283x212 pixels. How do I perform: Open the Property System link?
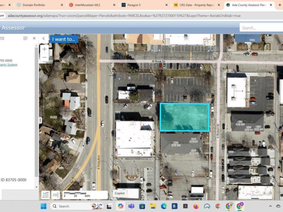click(x=8, y=65)
